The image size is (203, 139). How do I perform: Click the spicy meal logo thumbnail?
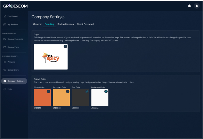click(51, 57)
